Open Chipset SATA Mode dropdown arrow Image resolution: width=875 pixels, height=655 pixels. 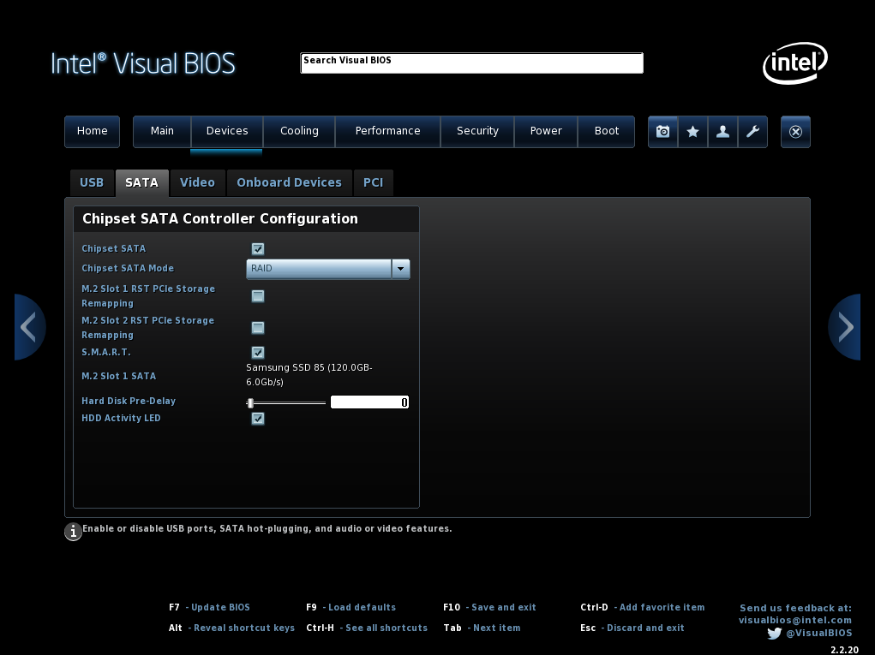pos(401,269)
